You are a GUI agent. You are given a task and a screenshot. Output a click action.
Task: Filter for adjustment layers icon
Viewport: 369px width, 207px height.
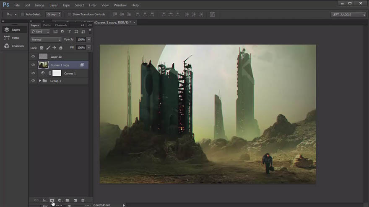(x=62, y=31)
